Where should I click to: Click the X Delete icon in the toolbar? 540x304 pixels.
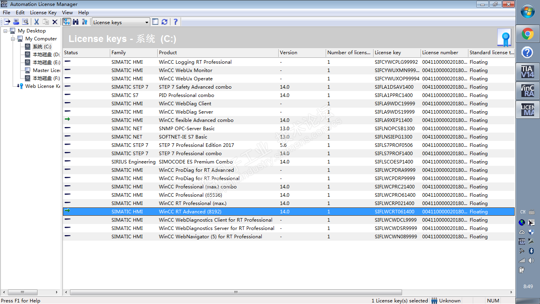tap(55, 22)
